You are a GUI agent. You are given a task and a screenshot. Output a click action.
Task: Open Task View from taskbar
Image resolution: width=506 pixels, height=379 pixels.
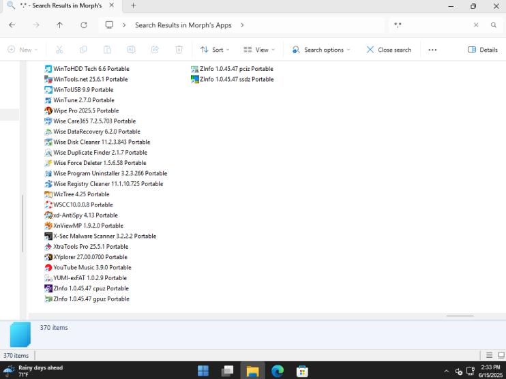coord(228,371)
